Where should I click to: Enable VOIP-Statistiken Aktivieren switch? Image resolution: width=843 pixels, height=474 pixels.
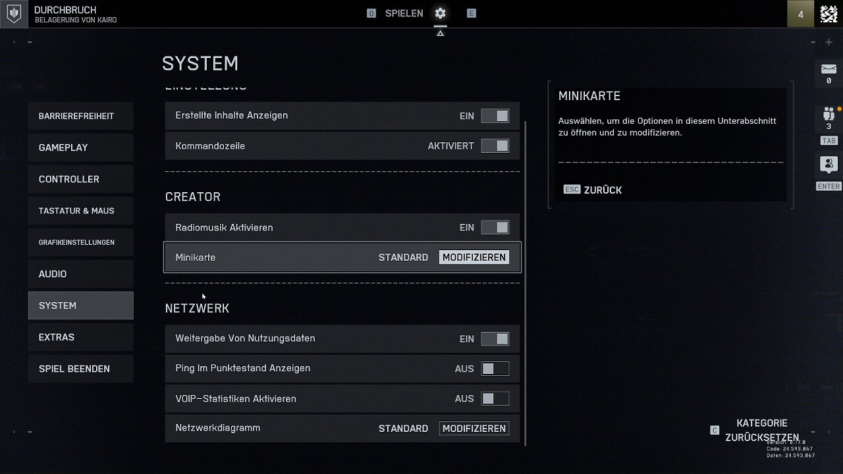(495, 399)
